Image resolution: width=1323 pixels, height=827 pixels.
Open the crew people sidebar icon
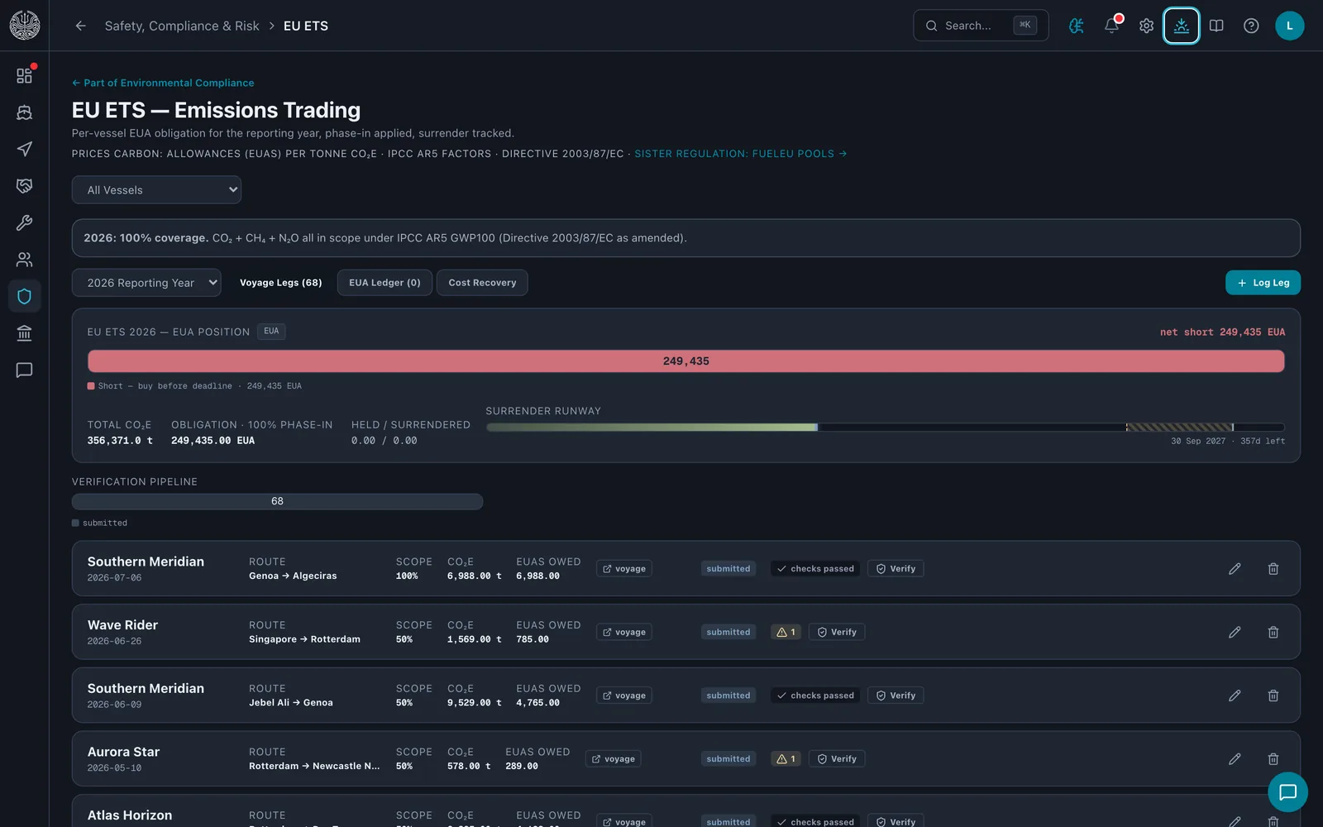24,260
